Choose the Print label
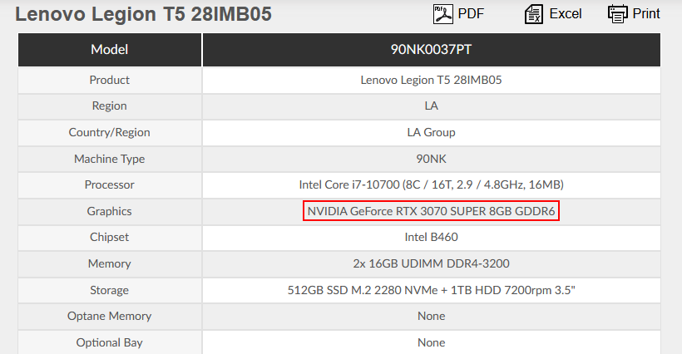Screen dimensions: 682x354 pos(646,14)
